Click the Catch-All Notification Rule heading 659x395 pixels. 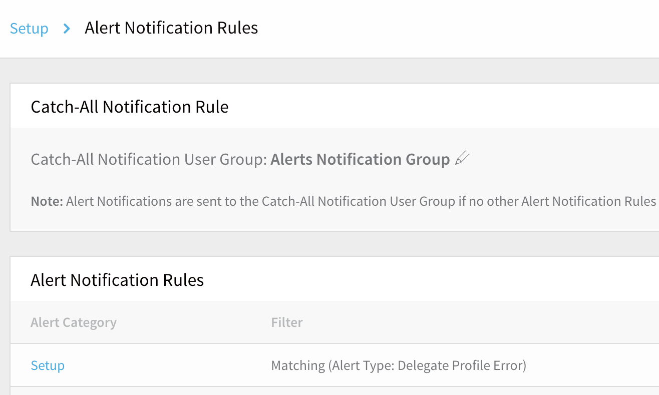[x=130, y=107]
